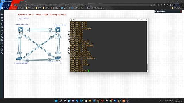
Task: Click the Notifications panel header
Action: tap(168, 11)
